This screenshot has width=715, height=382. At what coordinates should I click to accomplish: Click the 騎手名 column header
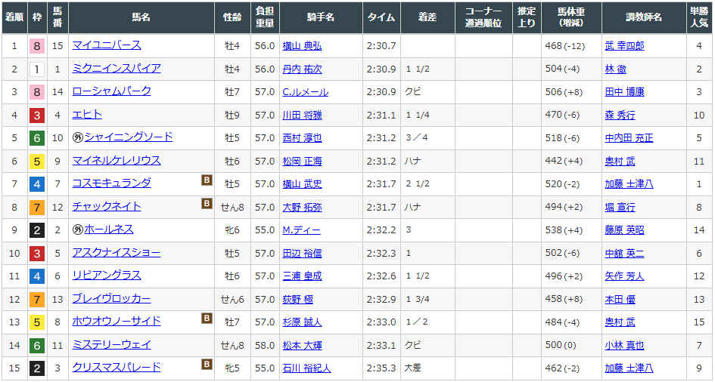(321, 17)
